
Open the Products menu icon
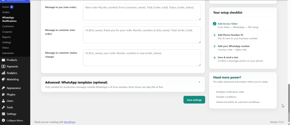(3, 60)
